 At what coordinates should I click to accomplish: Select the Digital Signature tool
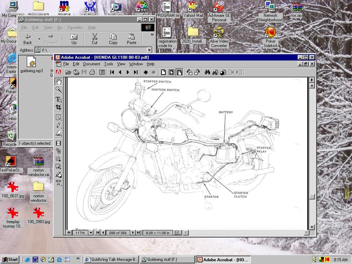[58, 175]
